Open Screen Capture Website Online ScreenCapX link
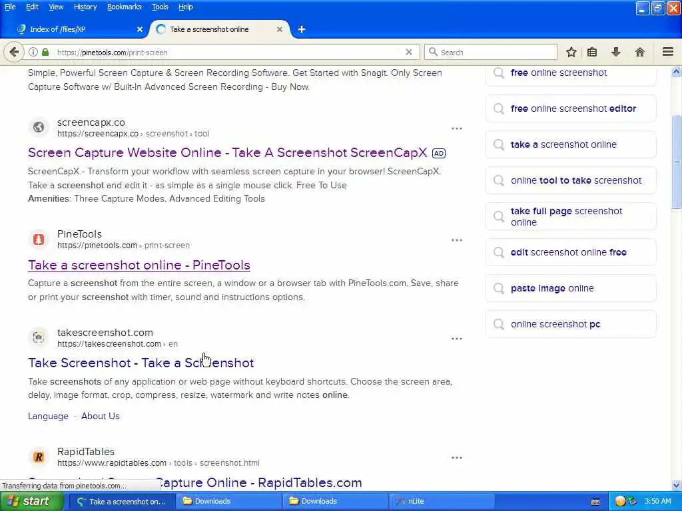The image size is (682, 511). pyautogui.click(x=228, y=152)
